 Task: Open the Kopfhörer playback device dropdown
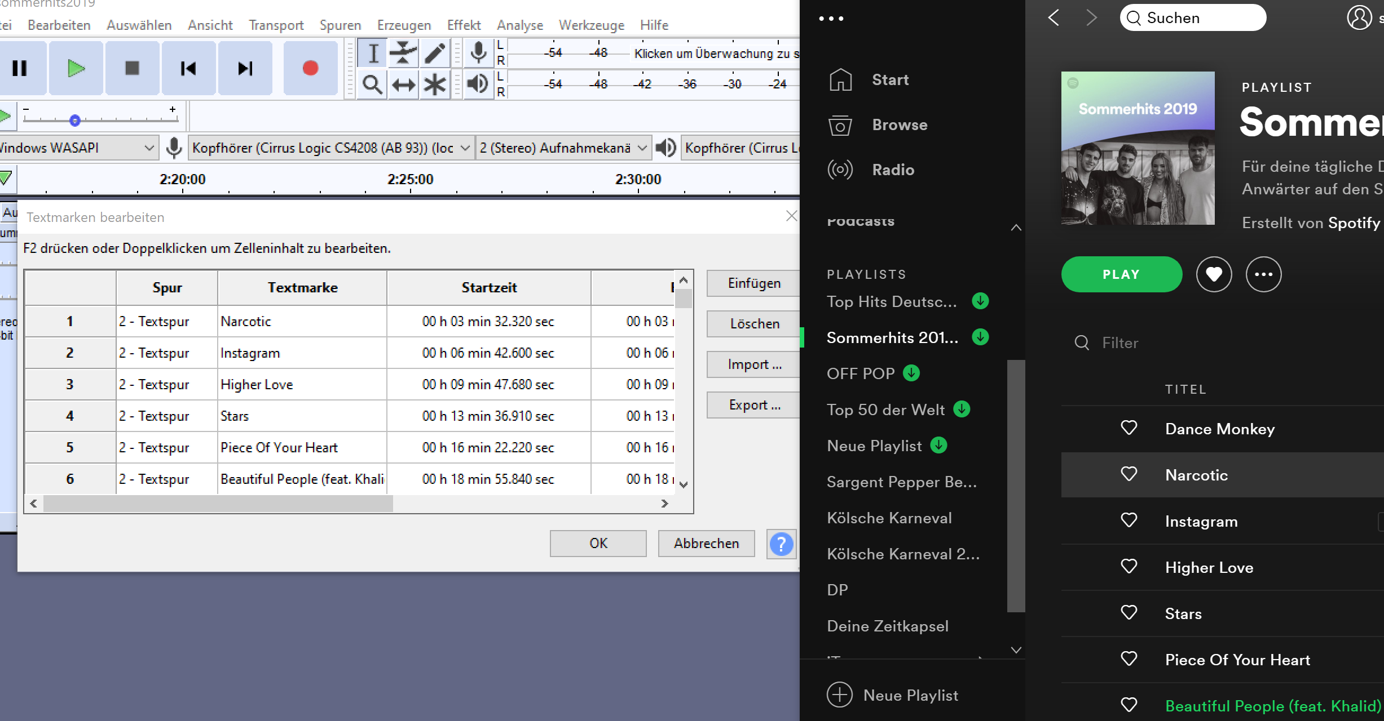click(740, 148)
